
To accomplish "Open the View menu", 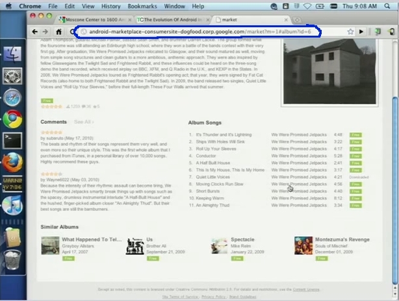I will 88,6.
